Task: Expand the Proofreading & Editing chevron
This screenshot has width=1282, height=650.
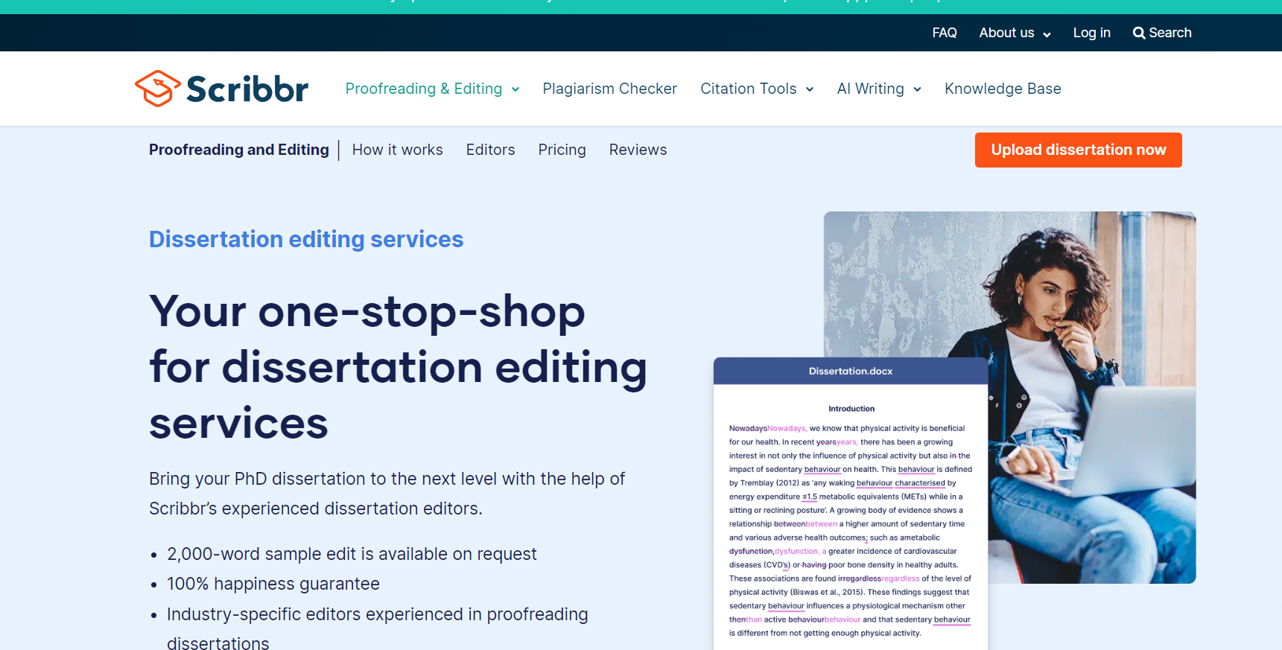Action: point(515,89)
